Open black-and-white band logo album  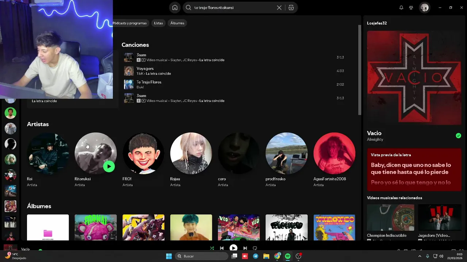pyautogui.click(x=286, y=227)
